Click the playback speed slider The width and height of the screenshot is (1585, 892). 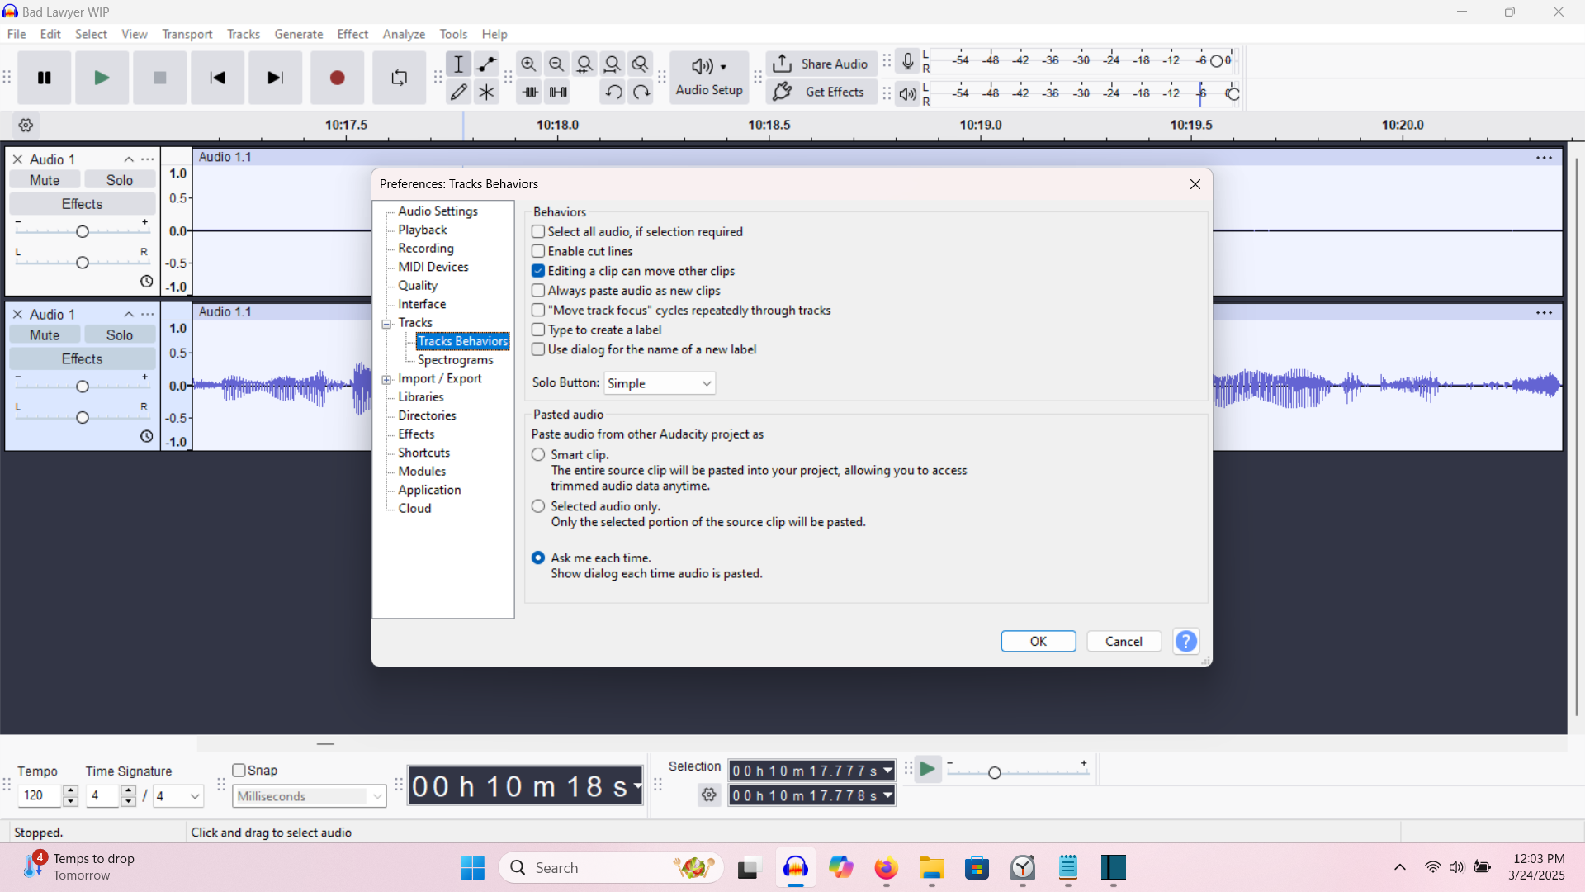click(x=995, y=772)
